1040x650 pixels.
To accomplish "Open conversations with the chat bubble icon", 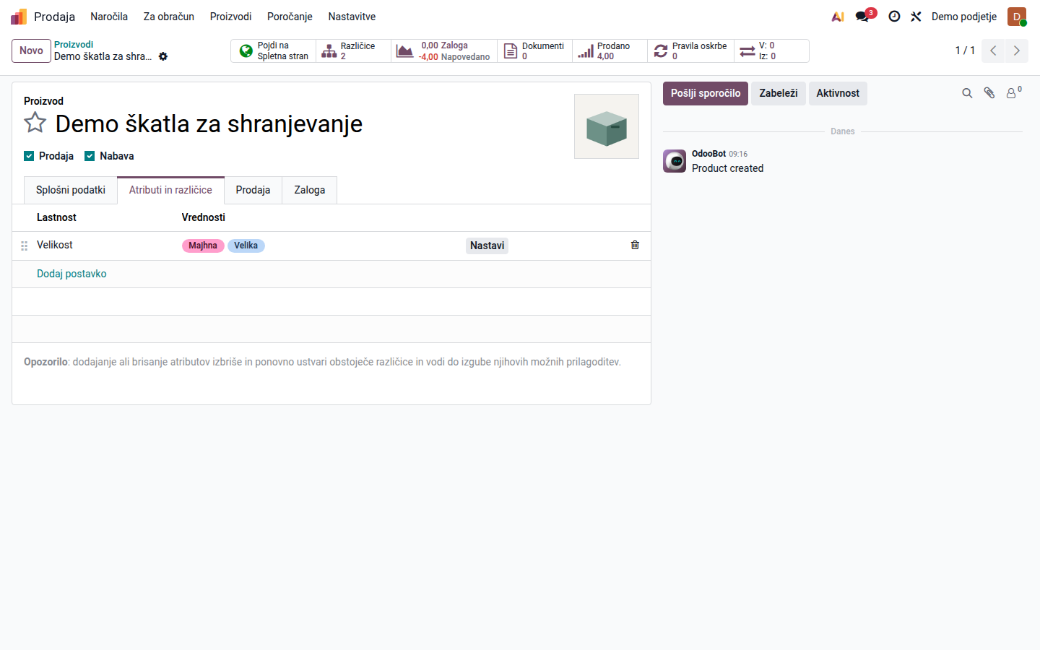I will coord(863,16).
